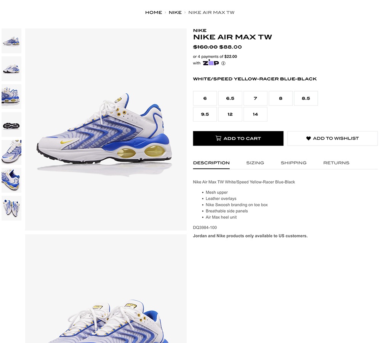Viewport: 381px width, 343px height.
Task: Click the main shoe product image
Action: (106, 129)
